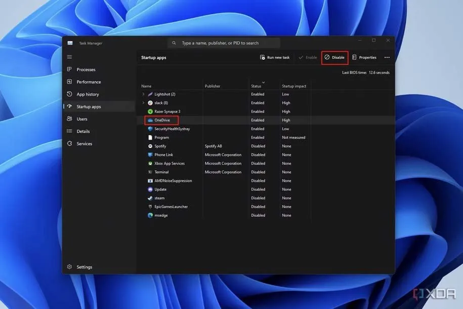Click the hamburger navigation menu icon
Image resolution: width=463 pixels, height=309 pixels.
coord(69,57)
